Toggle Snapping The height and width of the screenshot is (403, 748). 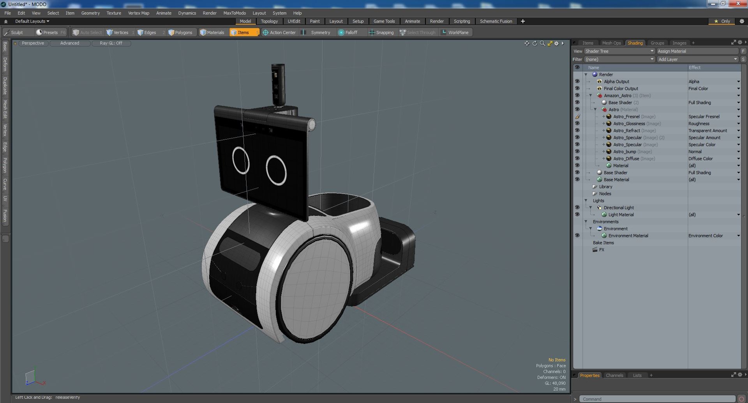tap(381, 33)
